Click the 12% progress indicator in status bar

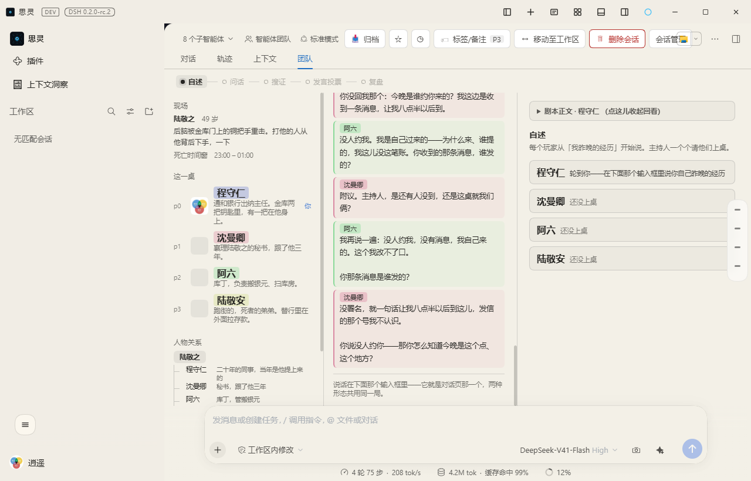point(558,472)
